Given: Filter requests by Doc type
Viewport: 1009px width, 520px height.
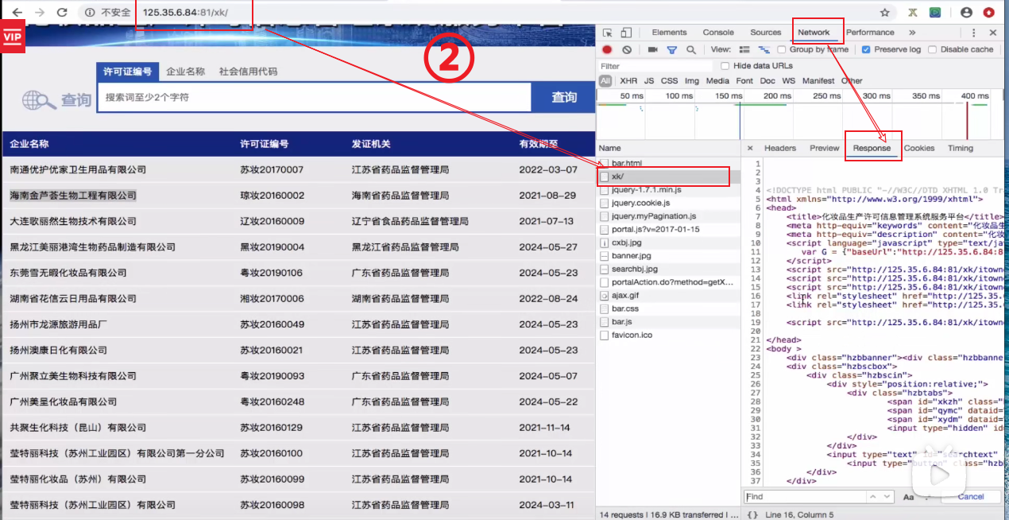Looking at the screenshot, I should [767, 81].
